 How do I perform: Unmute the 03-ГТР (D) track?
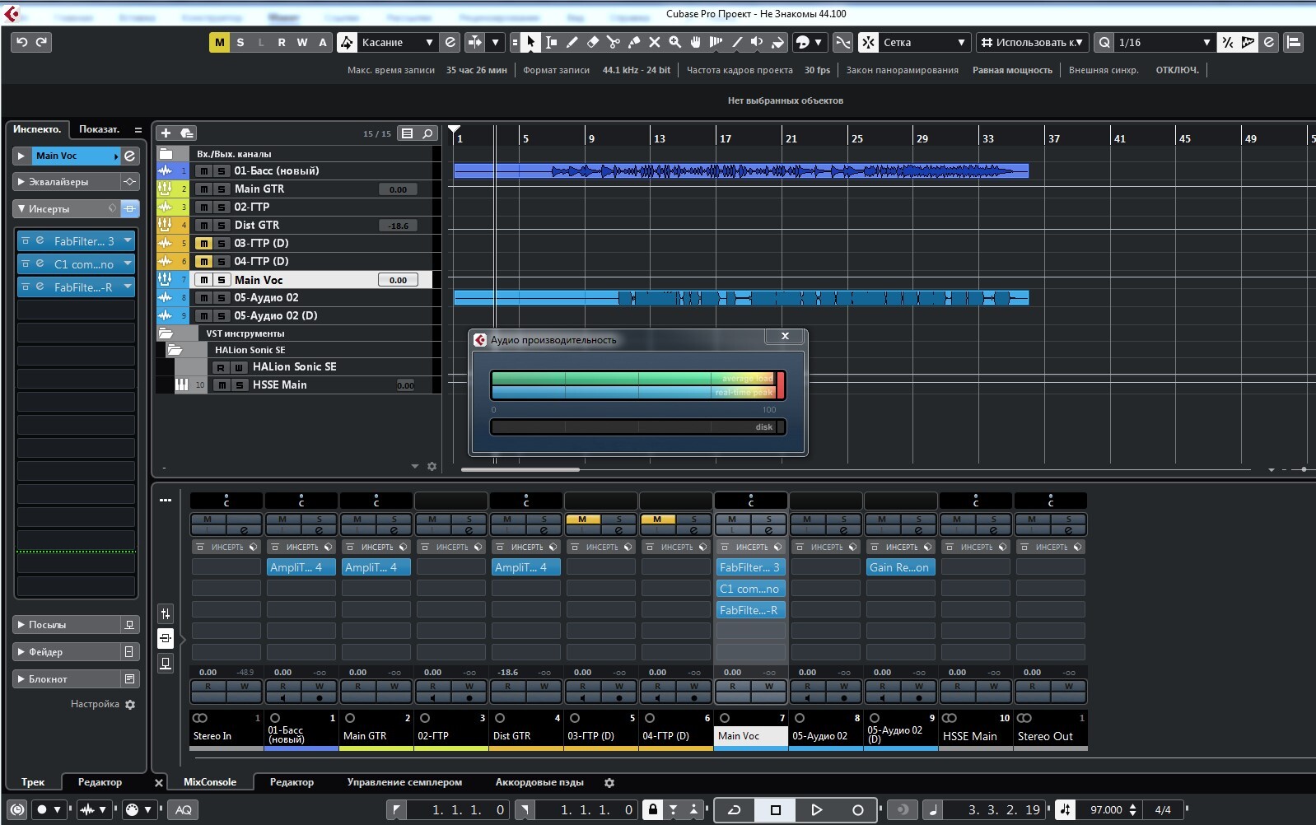[203, 244]
